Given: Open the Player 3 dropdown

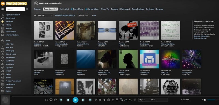Looking at the screenshot, I should click(144, 100).
